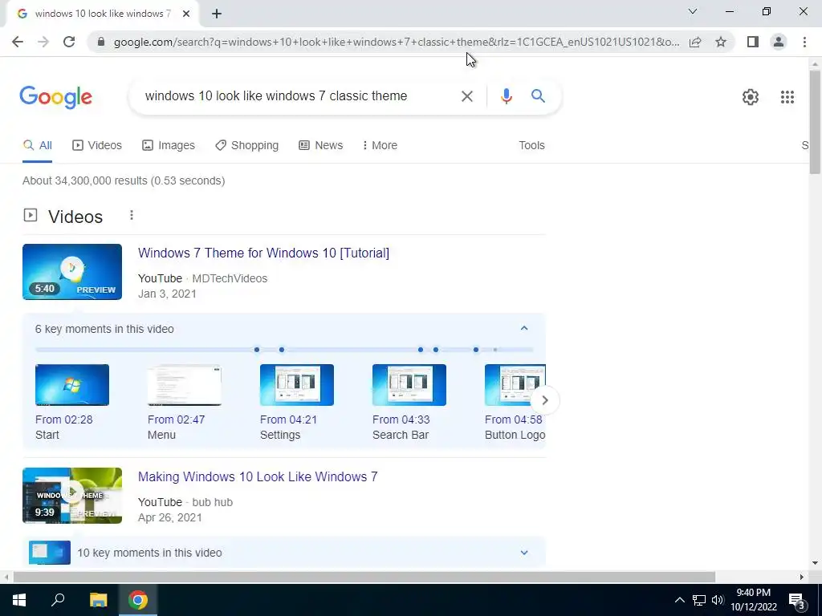822x616 pixels.
Task: Click the padlock site info icon
Action: click(x=101, y=42)
